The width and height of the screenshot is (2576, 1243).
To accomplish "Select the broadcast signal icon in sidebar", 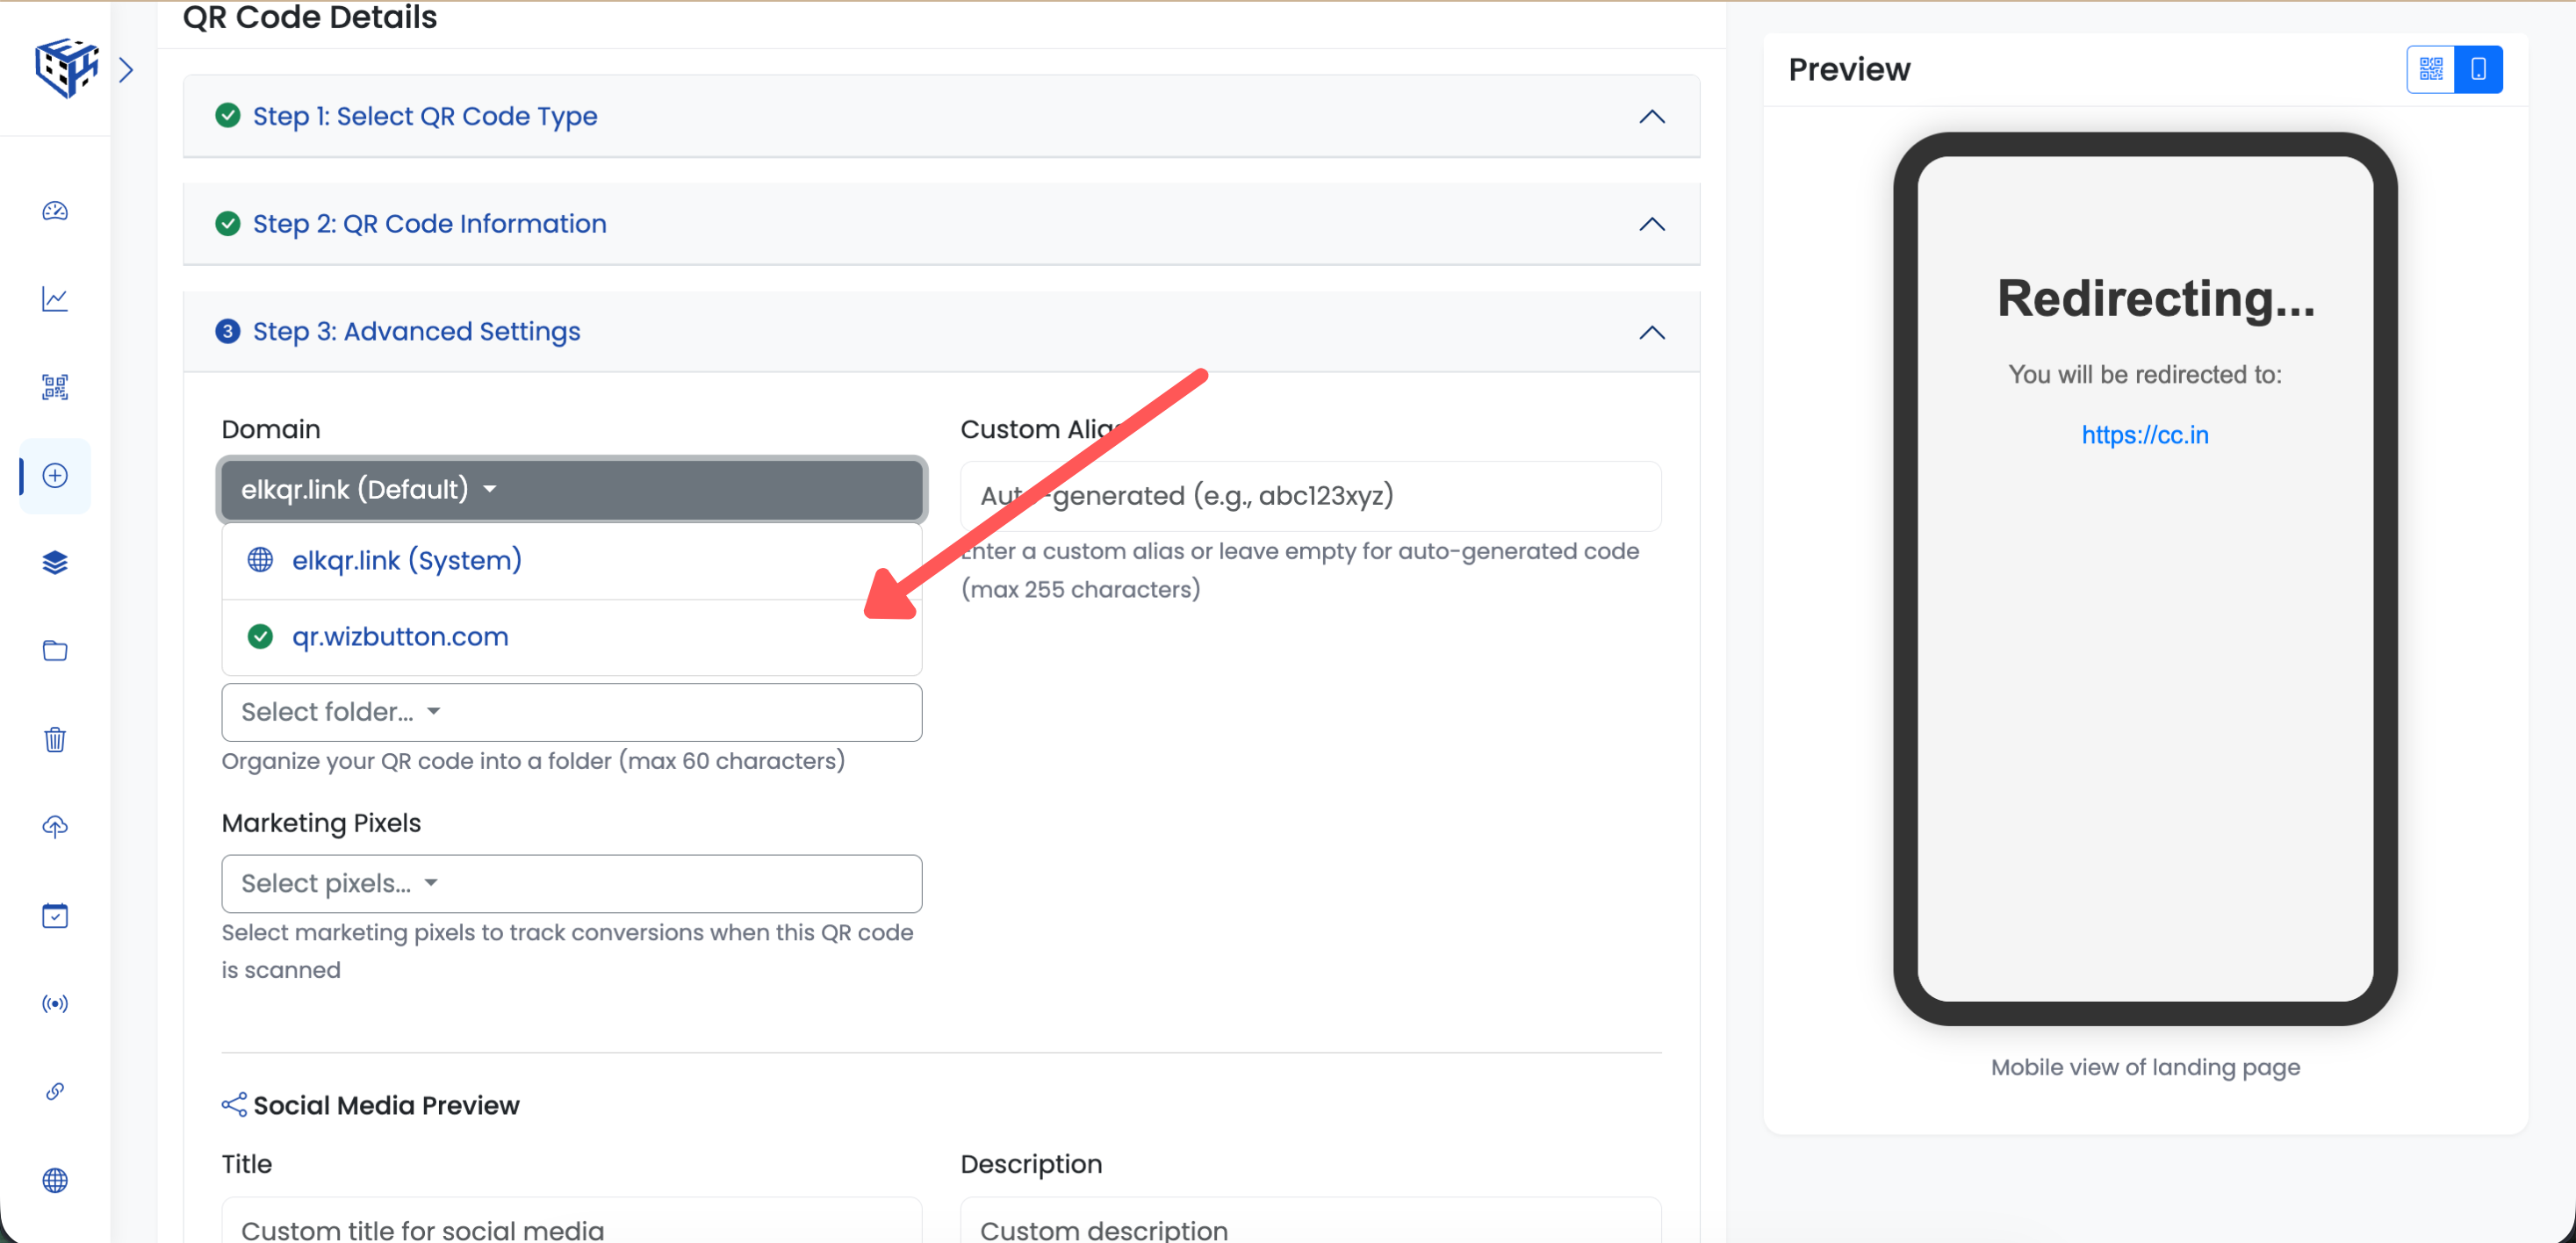I will pos(55,1004).
